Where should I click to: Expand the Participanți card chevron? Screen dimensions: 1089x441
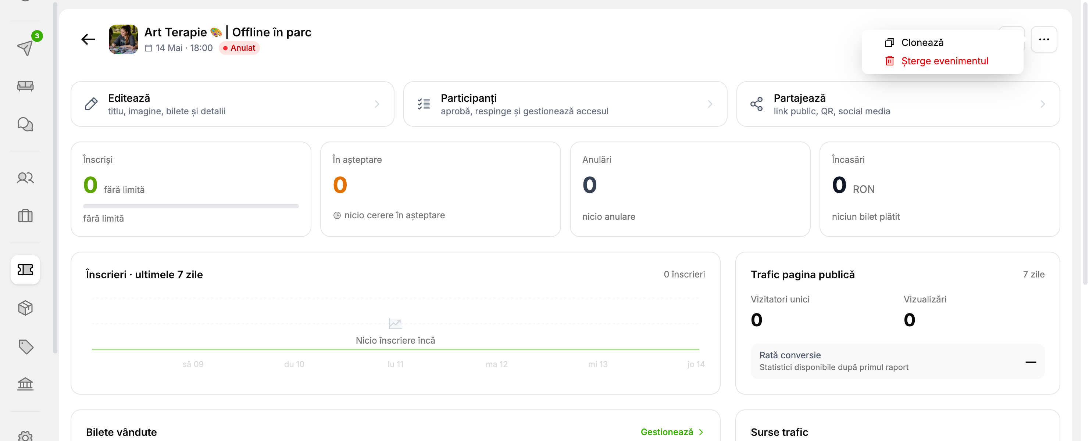coord(710,104)
